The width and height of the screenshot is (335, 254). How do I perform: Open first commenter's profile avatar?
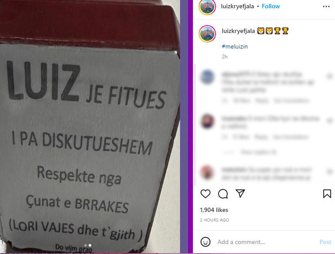pyautogui.click(x=207, y=77)
